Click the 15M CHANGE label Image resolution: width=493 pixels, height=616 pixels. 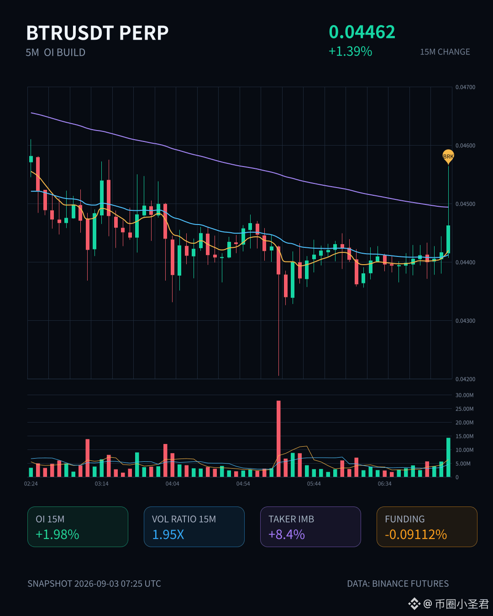coord(445,52)
